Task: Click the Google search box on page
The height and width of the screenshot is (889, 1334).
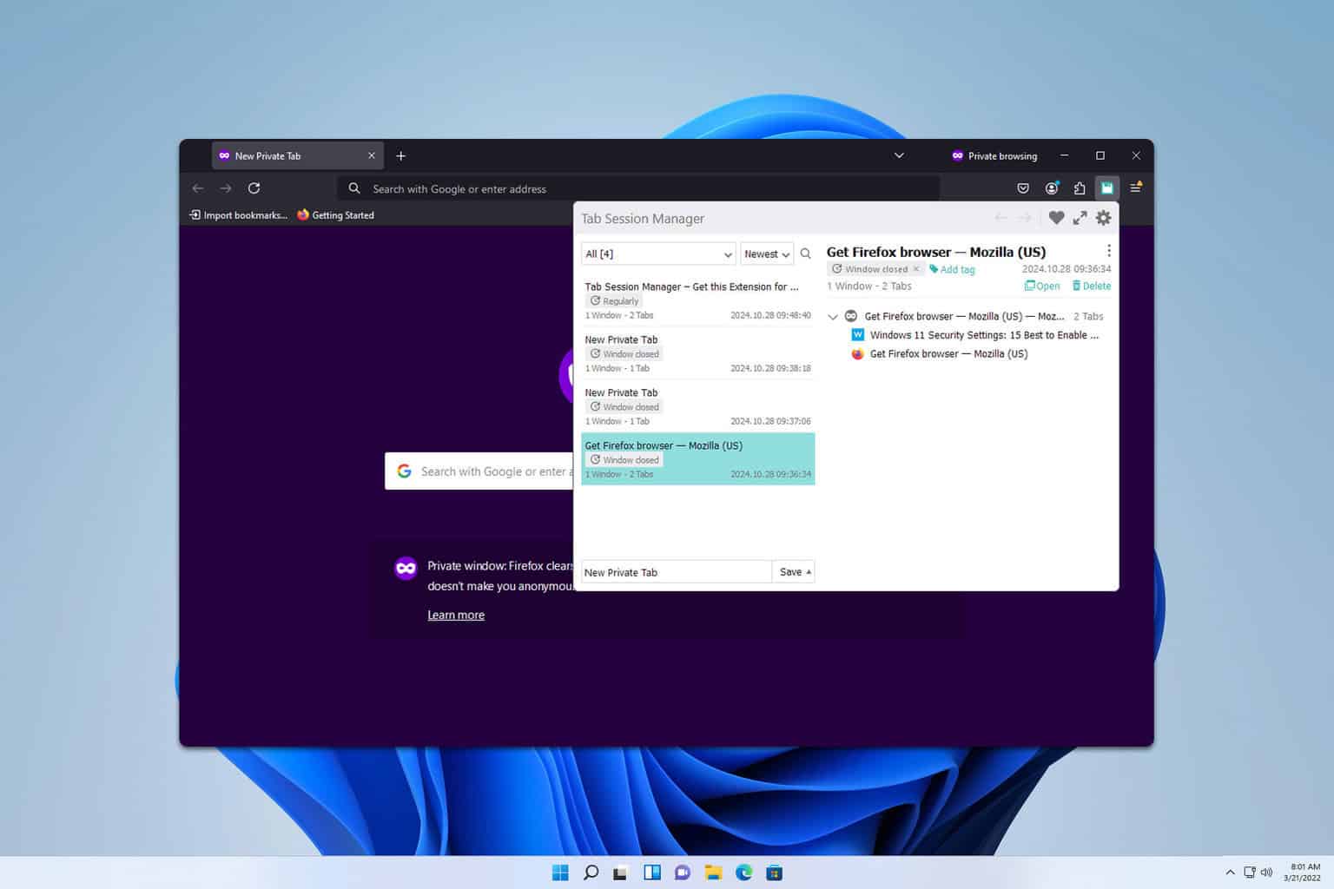Action: pyautogui.click(x=479, y=471)
